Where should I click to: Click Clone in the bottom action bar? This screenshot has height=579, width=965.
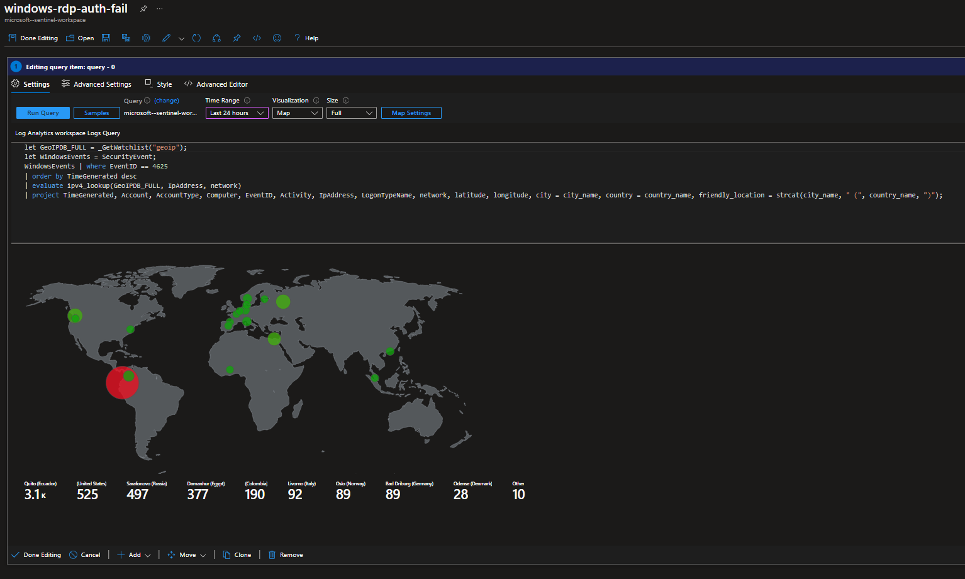pos(237,554)
